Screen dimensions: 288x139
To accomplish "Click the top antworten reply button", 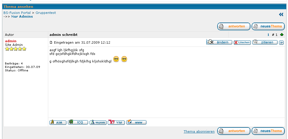I will pyautogui.click(x=234, y=26).
